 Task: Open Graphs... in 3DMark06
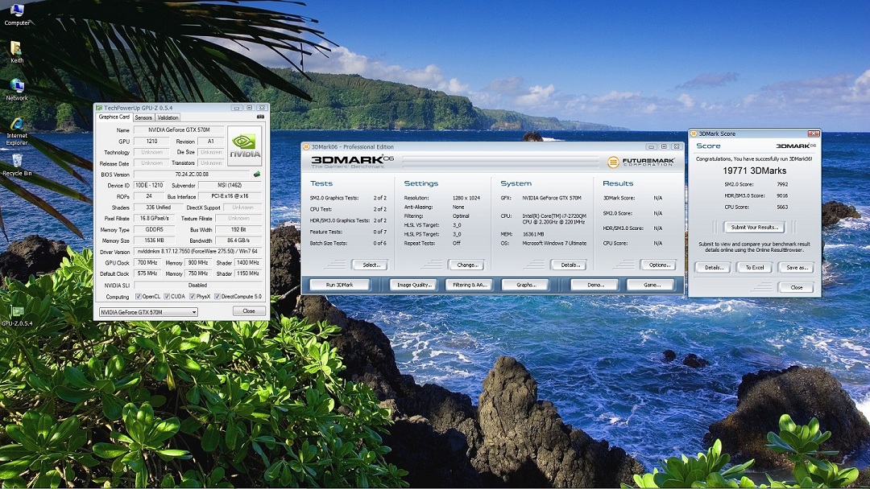coord(525,285)
